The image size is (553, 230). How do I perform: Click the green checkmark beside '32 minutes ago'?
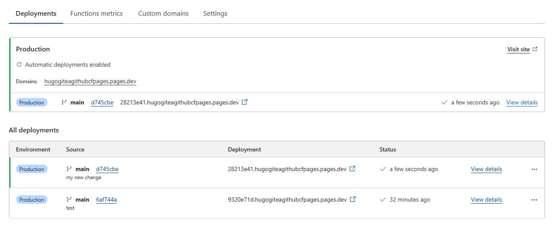(383, 199)
